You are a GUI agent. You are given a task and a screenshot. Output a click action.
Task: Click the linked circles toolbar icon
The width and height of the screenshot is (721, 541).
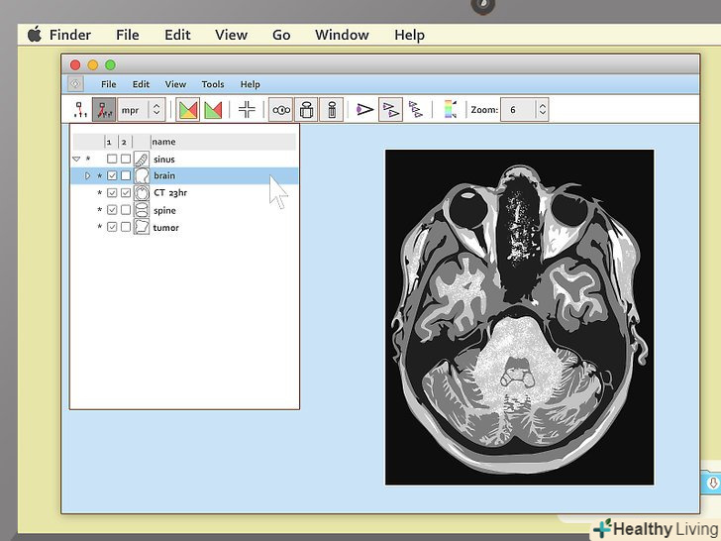(281, 110)
